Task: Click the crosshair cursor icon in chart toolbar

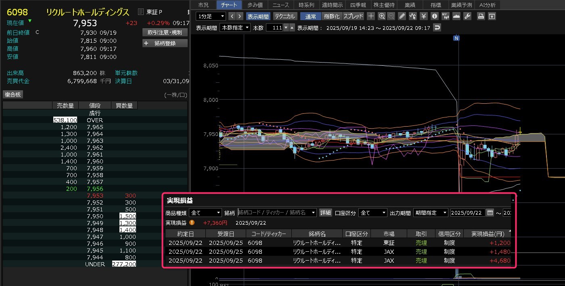Action: (371, 16)
